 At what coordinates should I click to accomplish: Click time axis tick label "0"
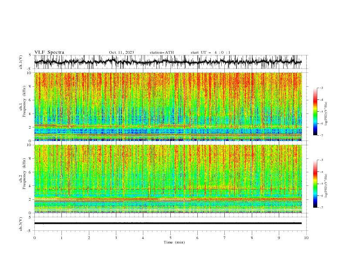[x=34, y=238]
